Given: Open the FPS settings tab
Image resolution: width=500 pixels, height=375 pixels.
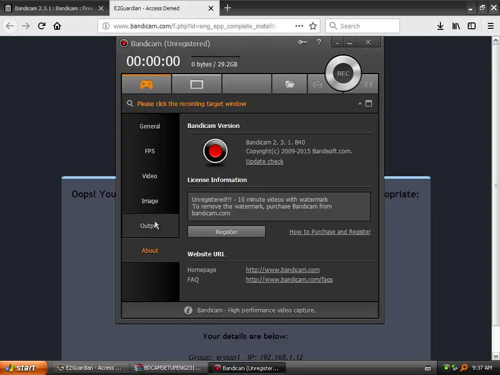Looking at the screenshot, I should click(x=150, y=151).
